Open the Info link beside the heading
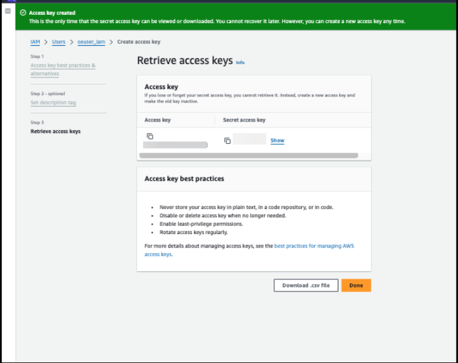The image size is (458, 363). point(240,62)
